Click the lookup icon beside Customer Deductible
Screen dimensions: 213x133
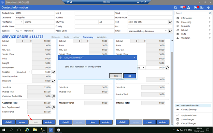click(54, 96)
